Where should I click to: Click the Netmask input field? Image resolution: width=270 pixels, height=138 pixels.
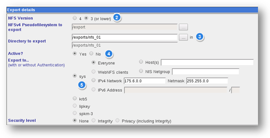point(207,81)
